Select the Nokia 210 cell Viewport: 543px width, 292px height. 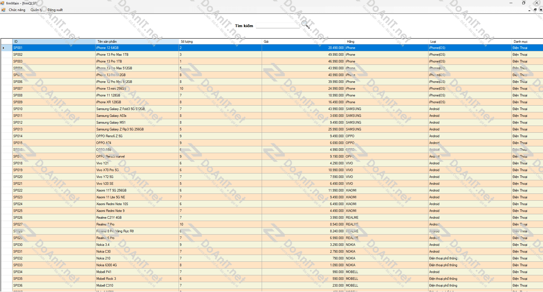coord(137,258)
